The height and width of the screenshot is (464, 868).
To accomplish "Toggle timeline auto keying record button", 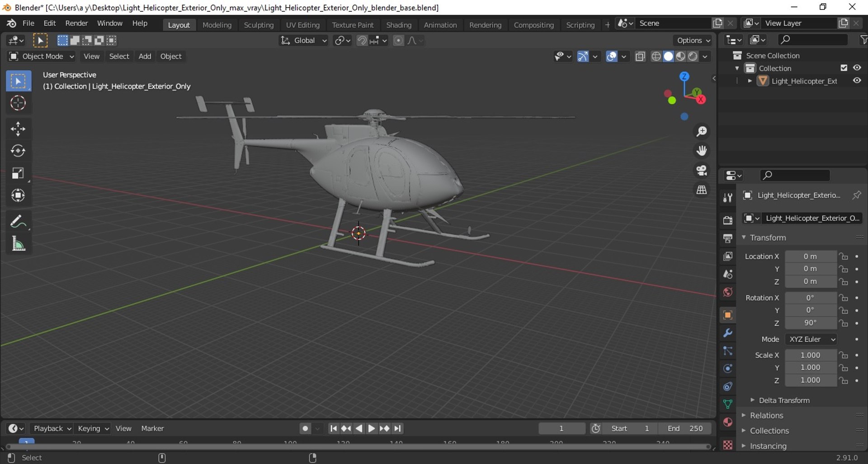I will click(x=305, y=428).
